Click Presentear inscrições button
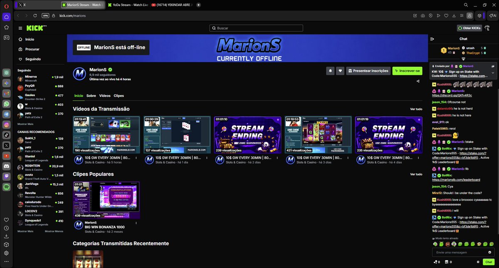Image resolution: width=499 pixels, height=268 pixels. tap(368, 71)
